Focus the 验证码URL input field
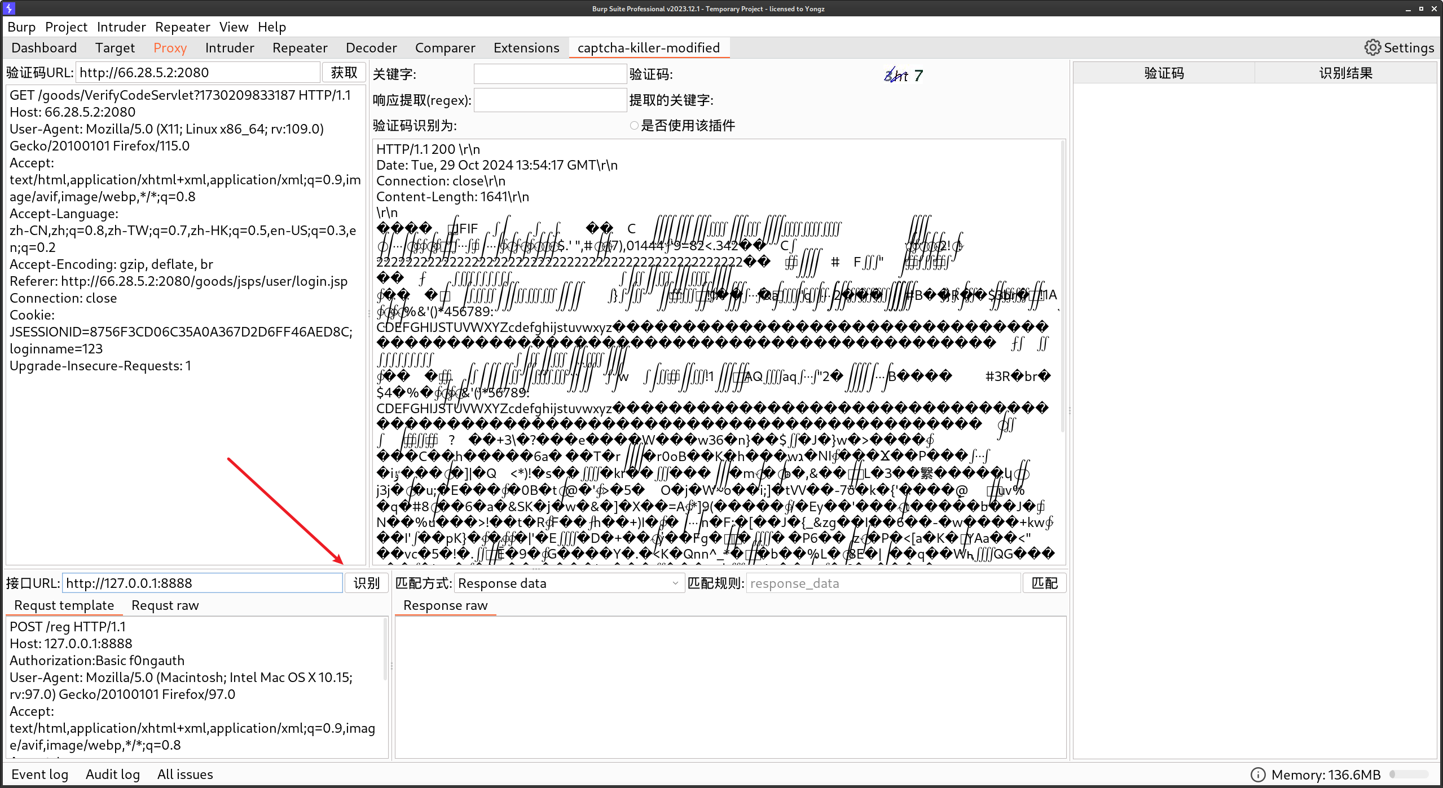 [198, 73]
